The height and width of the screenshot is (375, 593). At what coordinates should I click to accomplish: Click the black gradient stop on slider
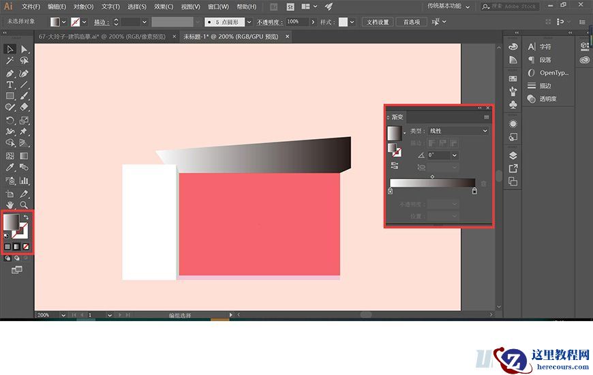pos(474,192)
